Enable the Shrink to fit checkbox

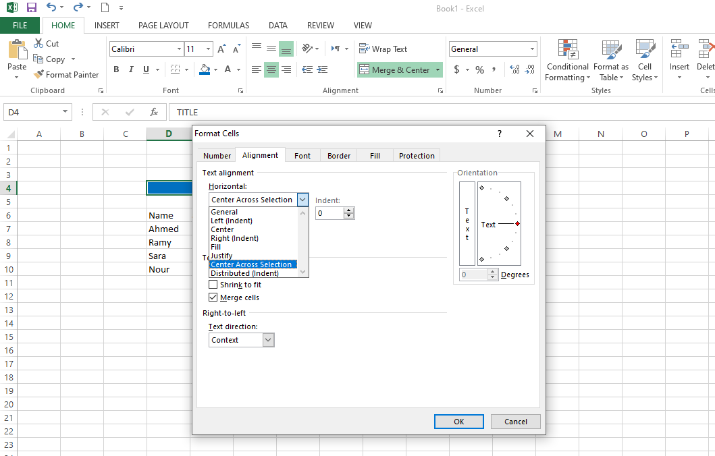click(x=213, y=285)
